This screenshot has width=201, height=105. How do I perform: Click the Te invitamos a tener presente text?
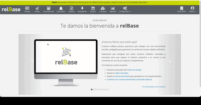(115, 65)
